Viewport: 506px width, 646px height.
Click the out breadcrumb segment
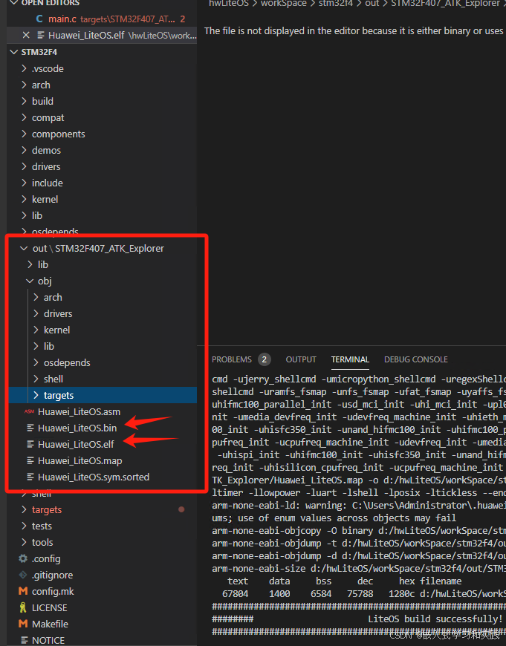tap(372, 3)
